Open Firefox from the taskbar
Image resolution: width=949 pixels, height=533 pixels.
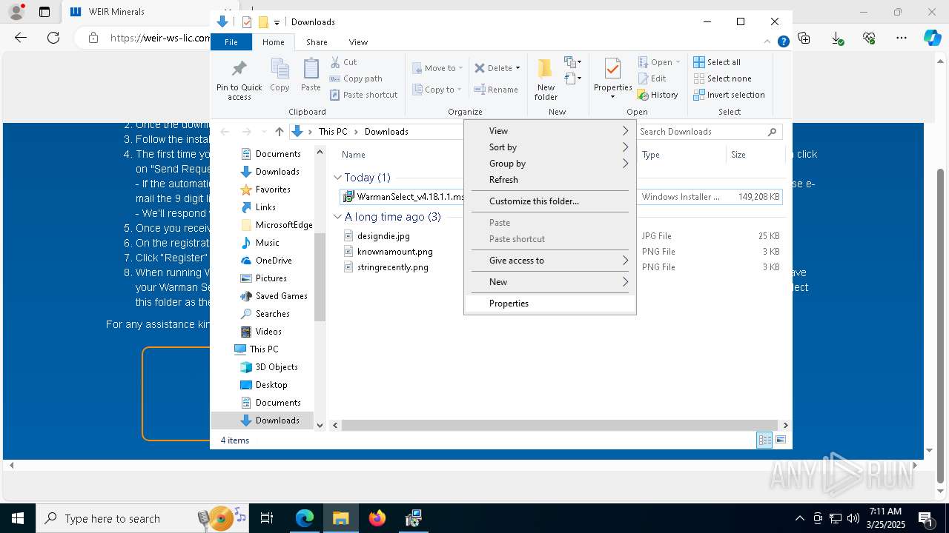(x=377, y=518)
